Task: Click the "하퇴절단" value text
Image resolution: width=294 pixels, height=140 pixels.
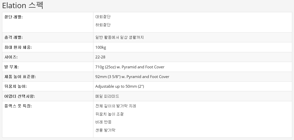Action: [103, 25]
